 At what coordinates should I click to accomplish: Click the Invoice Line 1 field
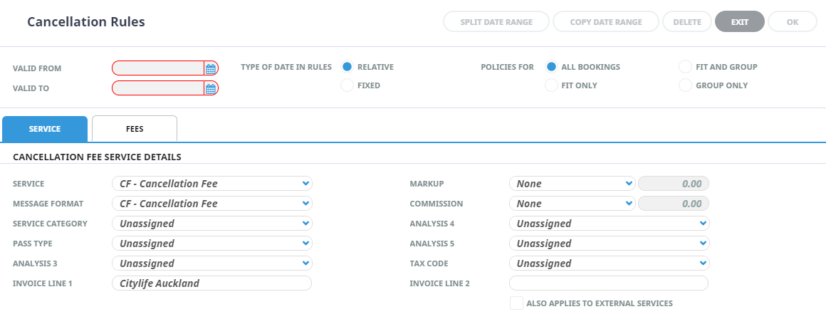pyautogui.click(x=211, y=283)
